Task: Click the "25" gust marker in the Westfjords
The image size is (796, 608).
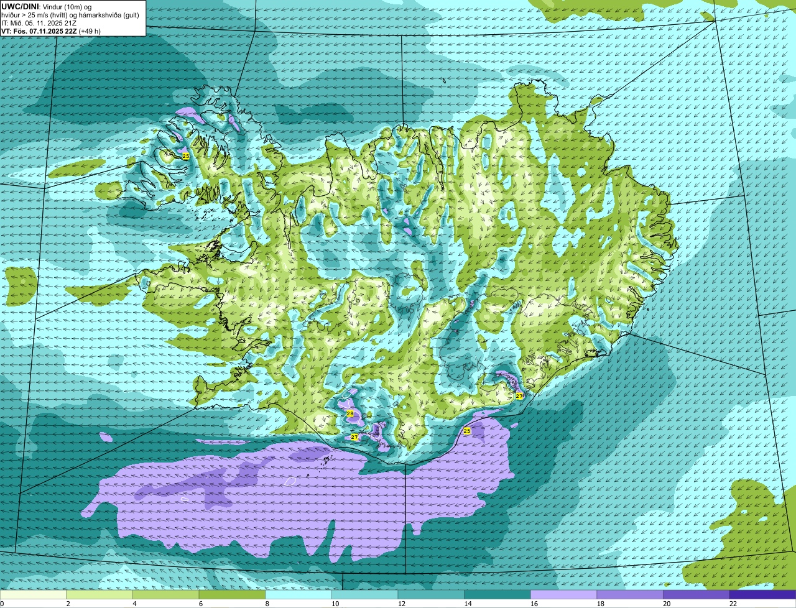Action: click(185, 156)
